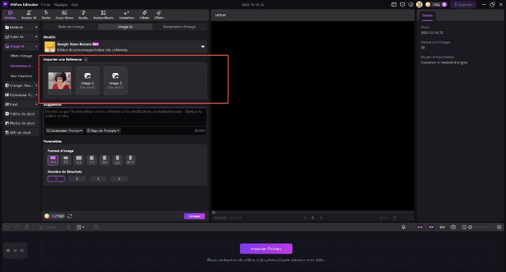506x272 pixels.
Task: Click the Filtres toolbar icon
Action: tap(145, 14)
